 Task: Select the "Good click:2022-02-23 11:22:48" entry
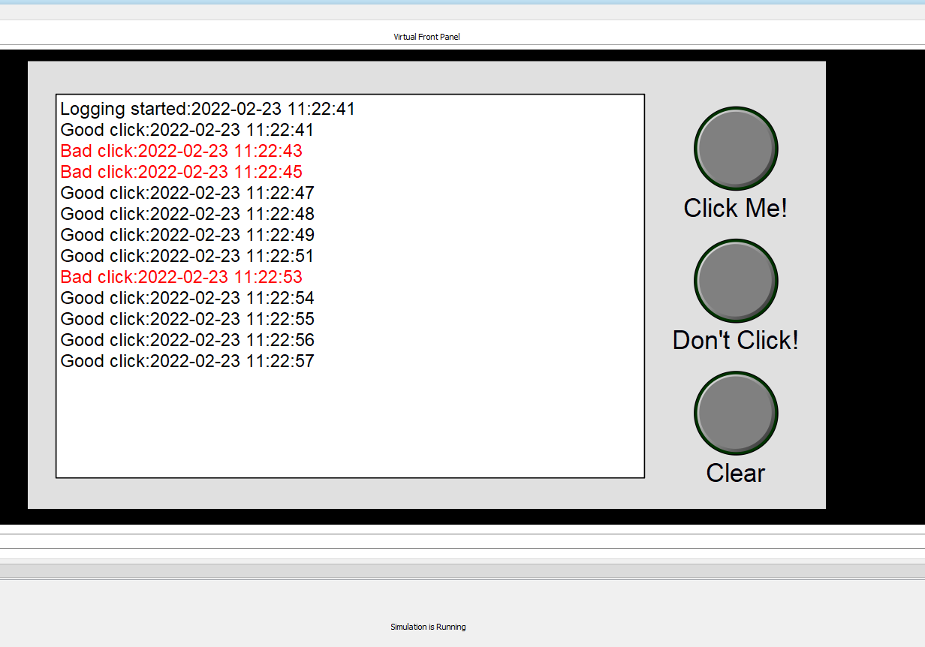187,214
